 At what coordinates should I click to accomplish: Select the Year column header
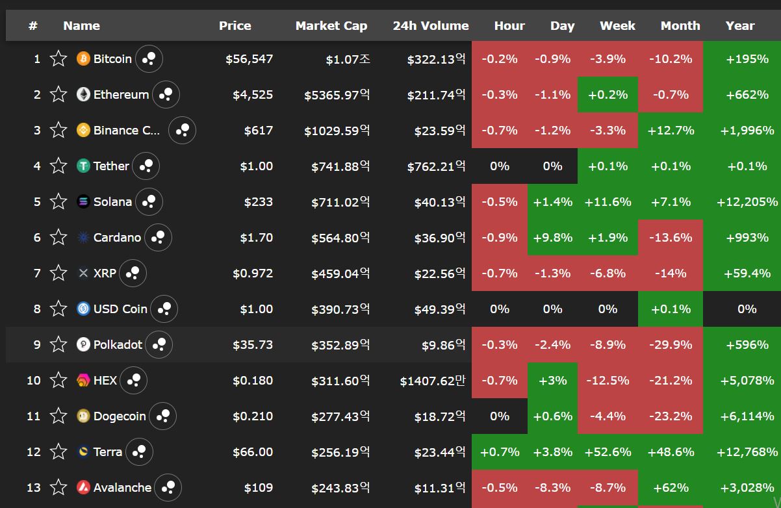tap(740, 26)
